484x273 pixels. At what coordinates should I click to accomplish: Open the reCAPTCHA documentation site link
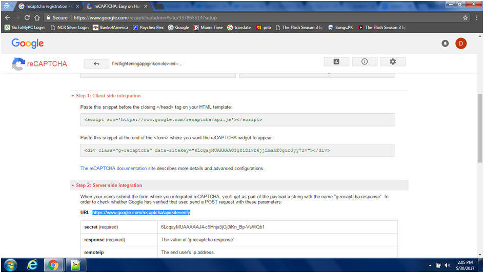[118, 168]
